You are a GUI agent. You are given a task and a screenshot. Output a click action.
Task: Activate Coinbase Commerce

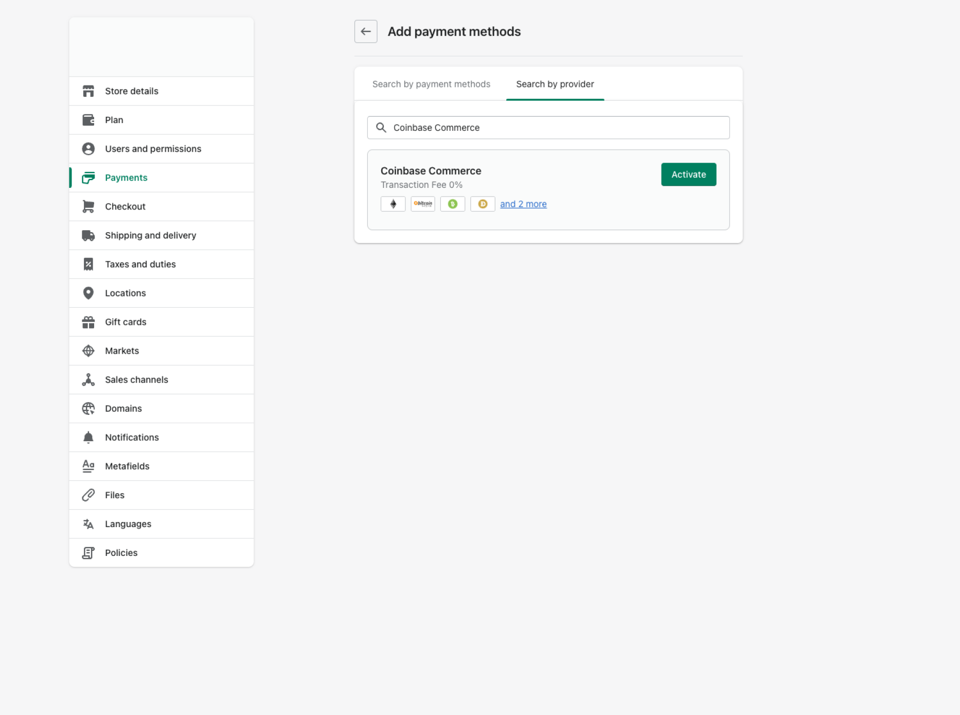(x=688, y=175)
